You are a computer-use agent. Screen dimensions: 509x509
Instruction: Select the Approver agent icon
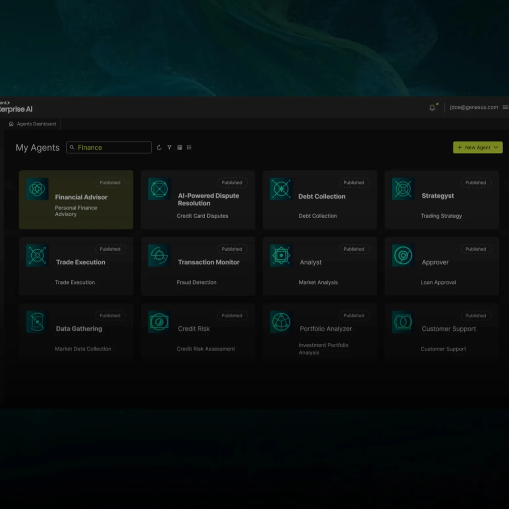pyautogui.click(x=403, y=255)
